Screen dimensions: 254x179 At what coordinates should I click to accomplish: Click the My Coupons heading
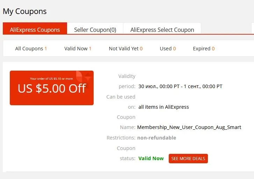(x=24, y=11)
